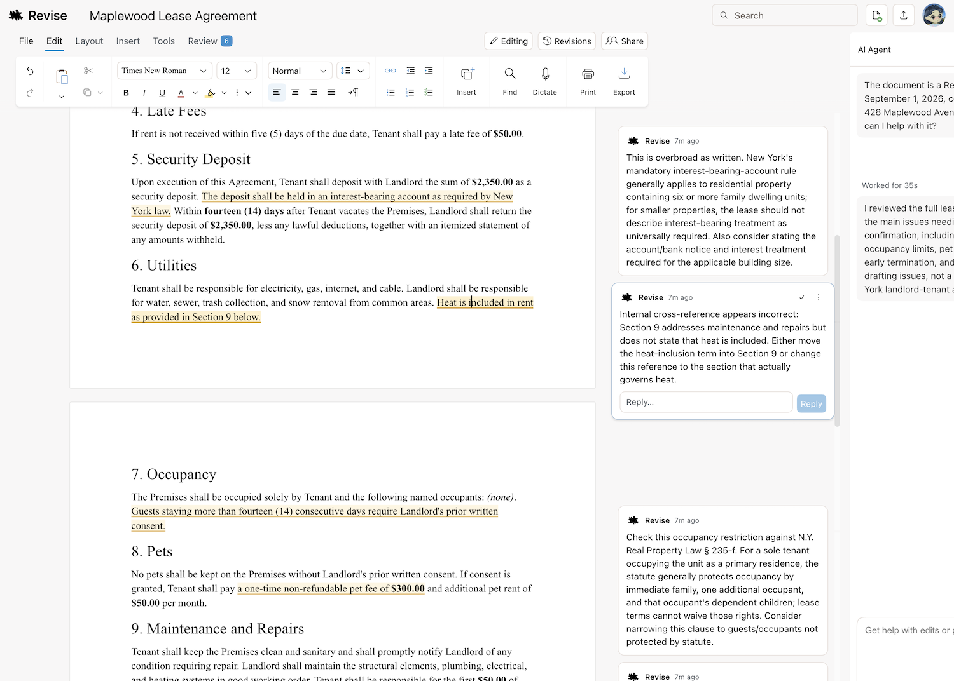This screenshot has height=681, width=954.
Task: Toggle underline formatting
Action: [x=162, y=93]
